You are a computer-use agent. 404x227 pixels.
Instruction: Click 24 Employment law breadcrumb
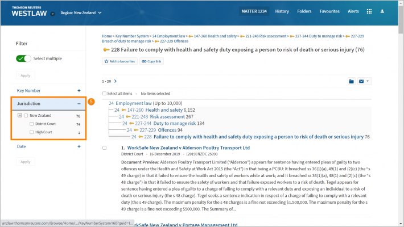[x=168, y=36]
